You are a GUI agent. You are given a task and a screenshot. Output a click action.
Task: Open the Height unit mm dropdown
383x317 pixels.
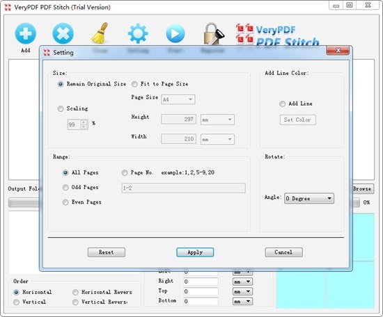(x=217, y=120)
